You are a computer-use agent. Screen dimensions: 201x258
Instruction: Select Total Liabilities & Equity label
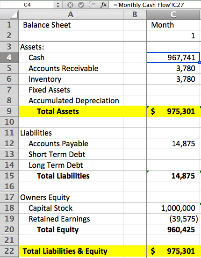tap(71, 251)
